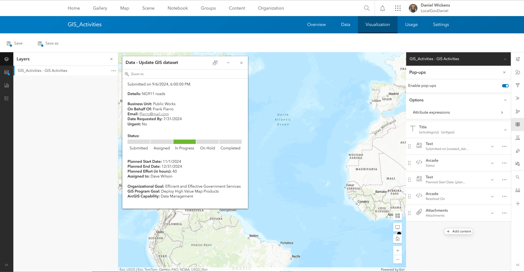The height and width of the screenshot is (272, 524).
Task: Expand the Arcade Status pop-up element
Action: 492,163
